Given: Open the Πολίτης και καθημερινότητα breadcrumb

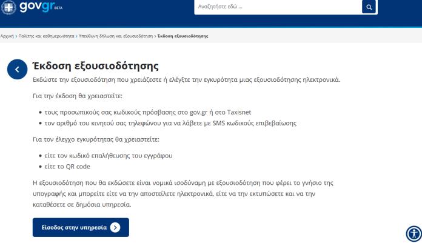Looking at the screenshot, I should click(x=45, y=36).
